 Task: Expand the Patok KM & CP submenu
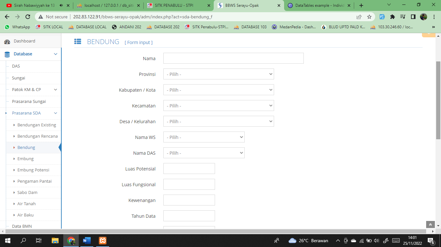(56, 90)
